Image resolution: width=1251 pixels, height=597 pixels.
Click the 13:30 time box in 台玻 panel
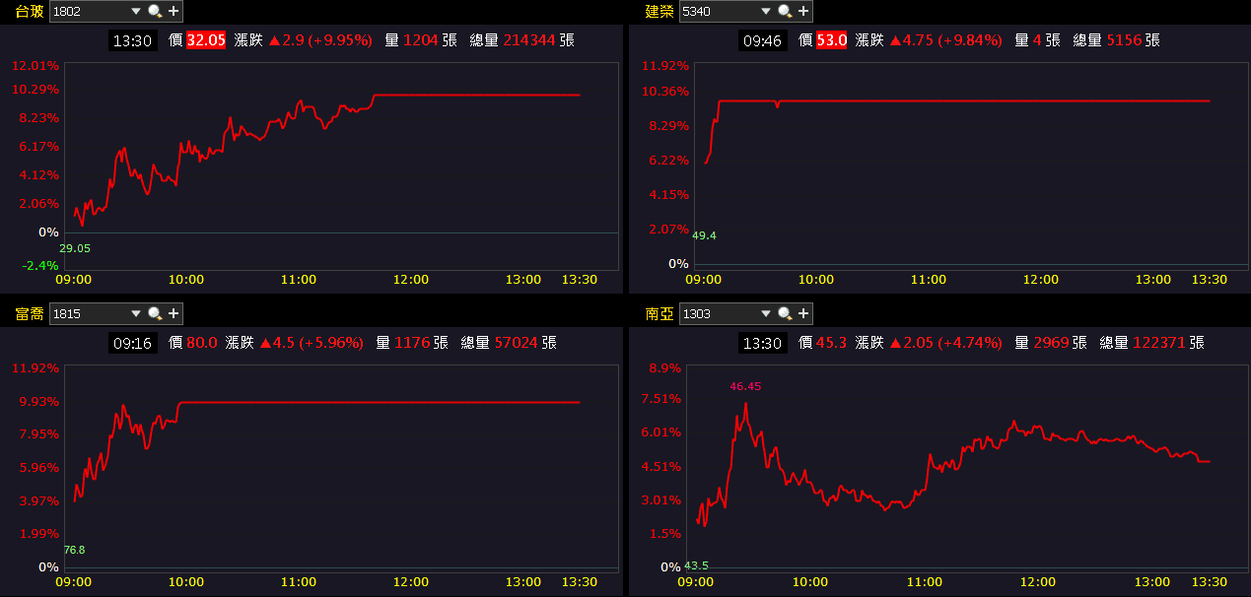coord(132,40)
